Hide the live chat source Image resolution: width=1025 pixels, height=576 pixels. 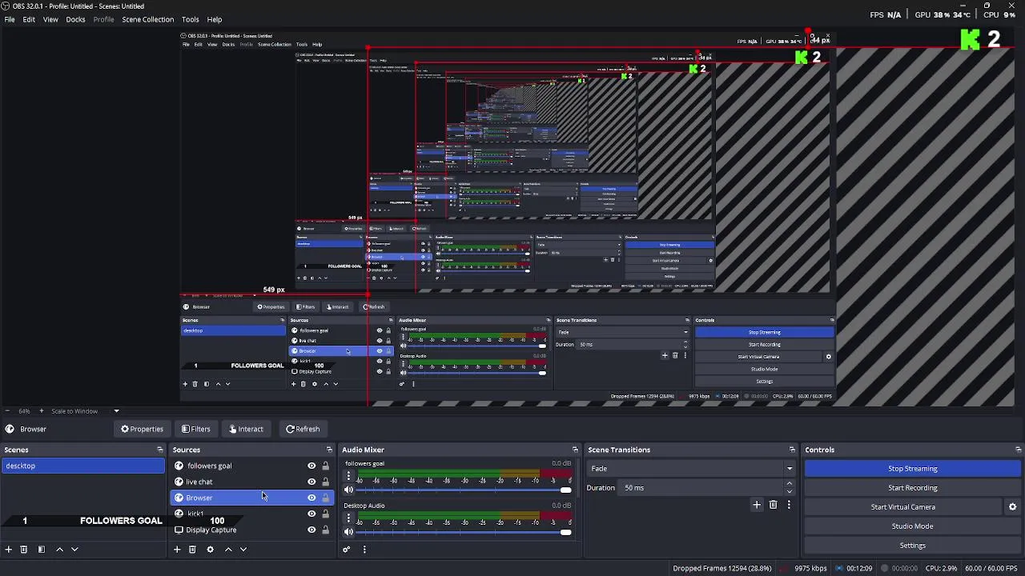coord(312,482)
